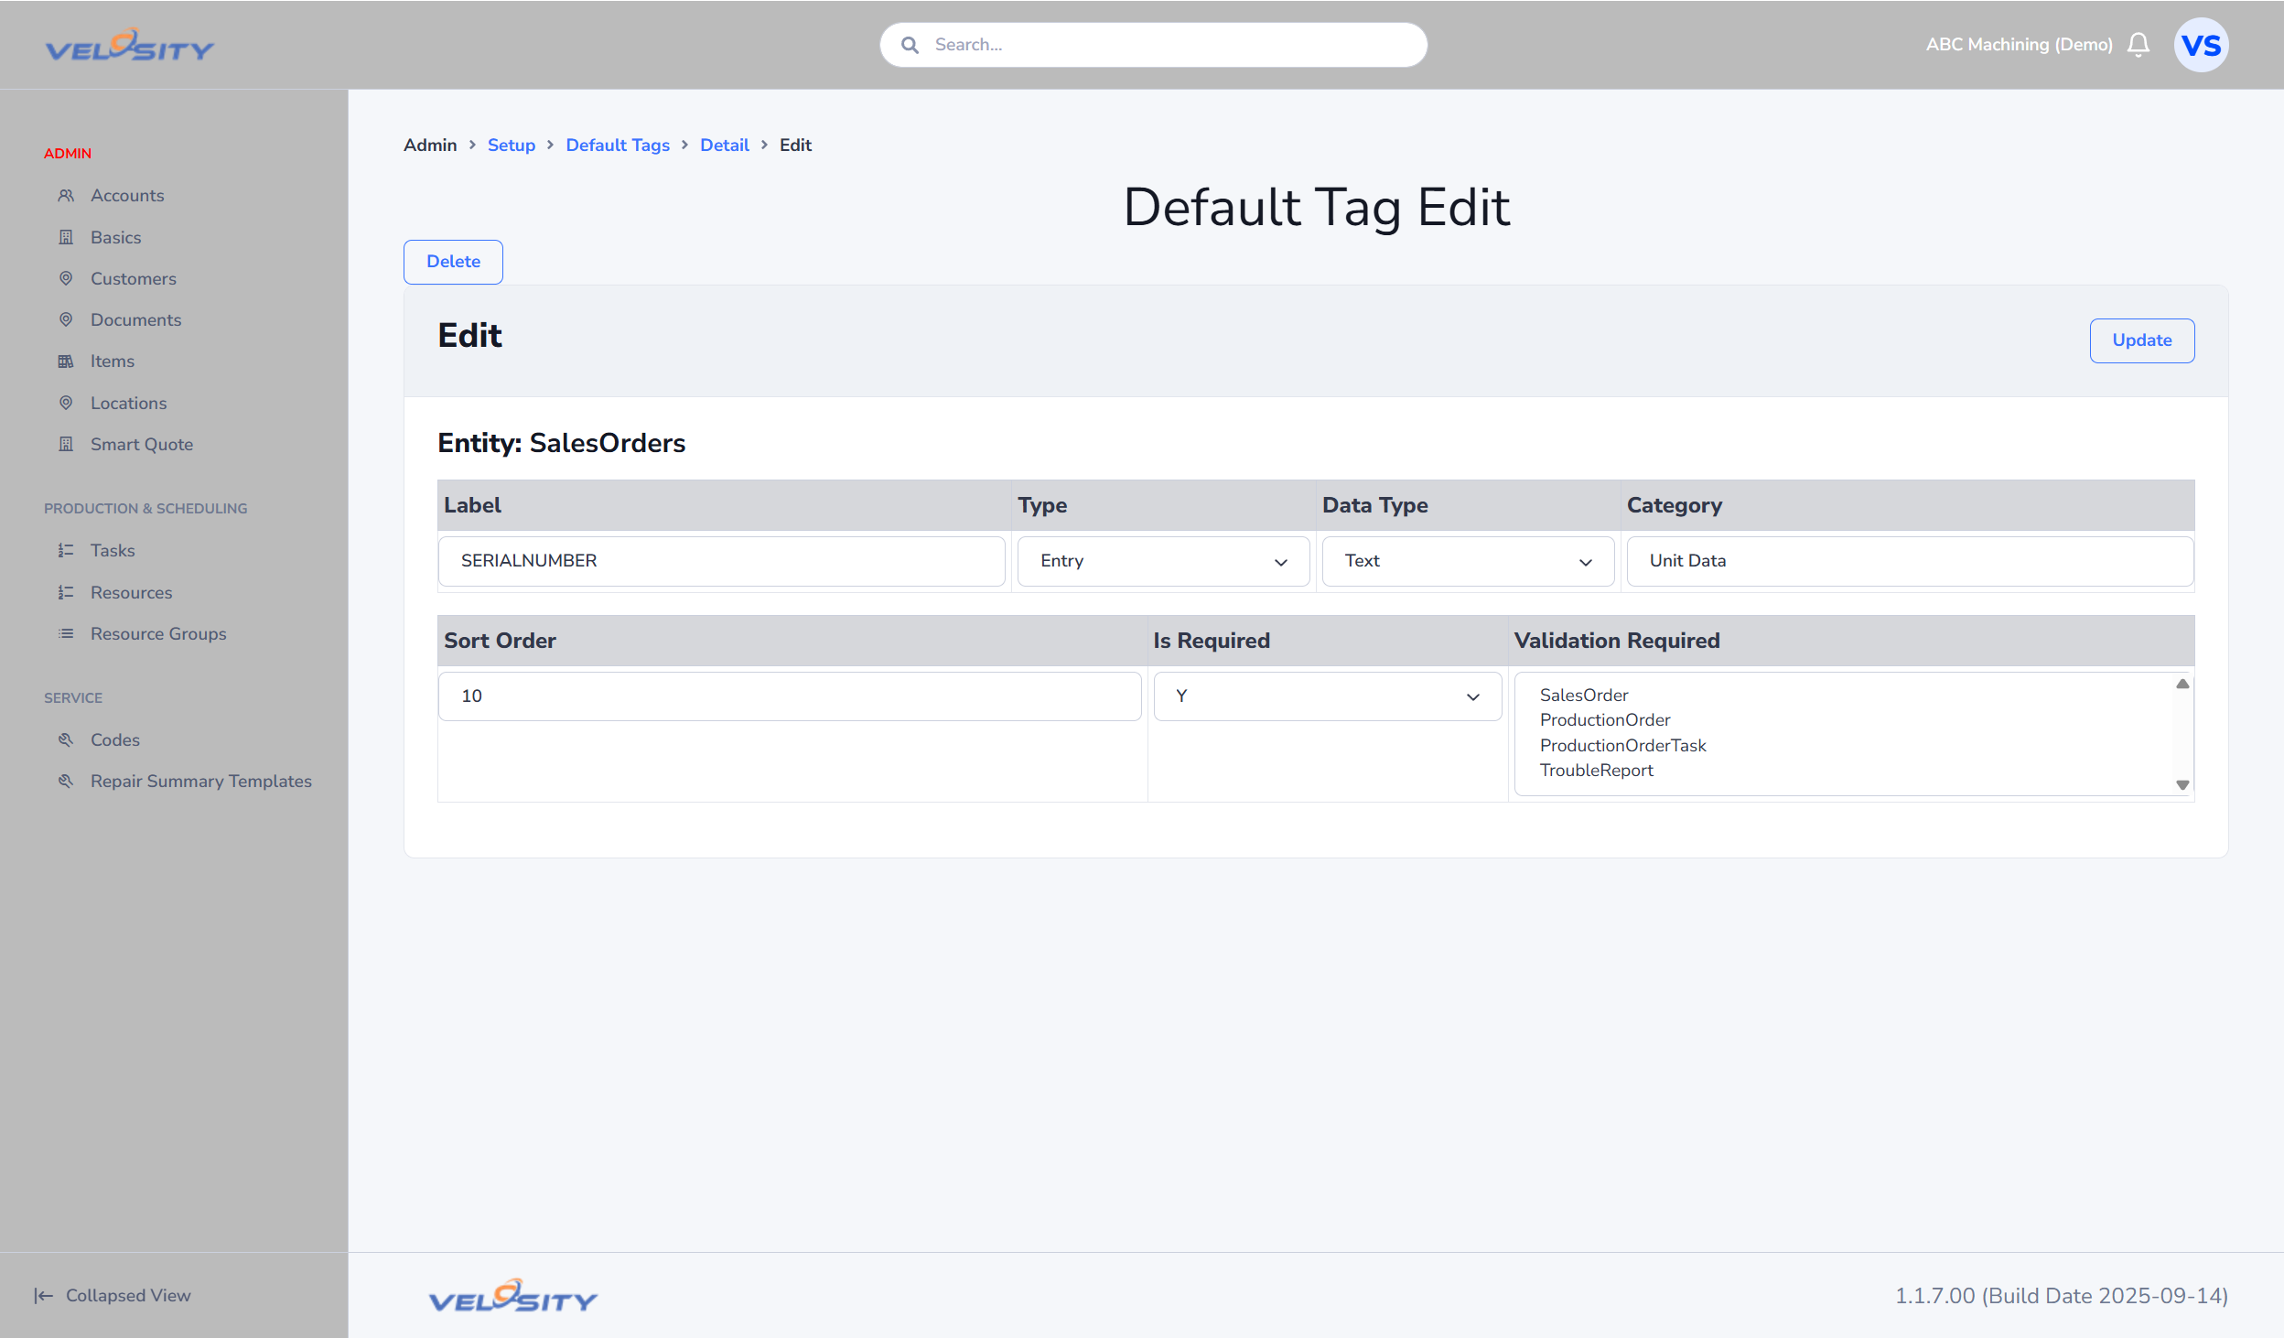Select ProductionOrderTask in Validation Required list
The height and width of the screenshot is (1338, 2284).
1623,746
